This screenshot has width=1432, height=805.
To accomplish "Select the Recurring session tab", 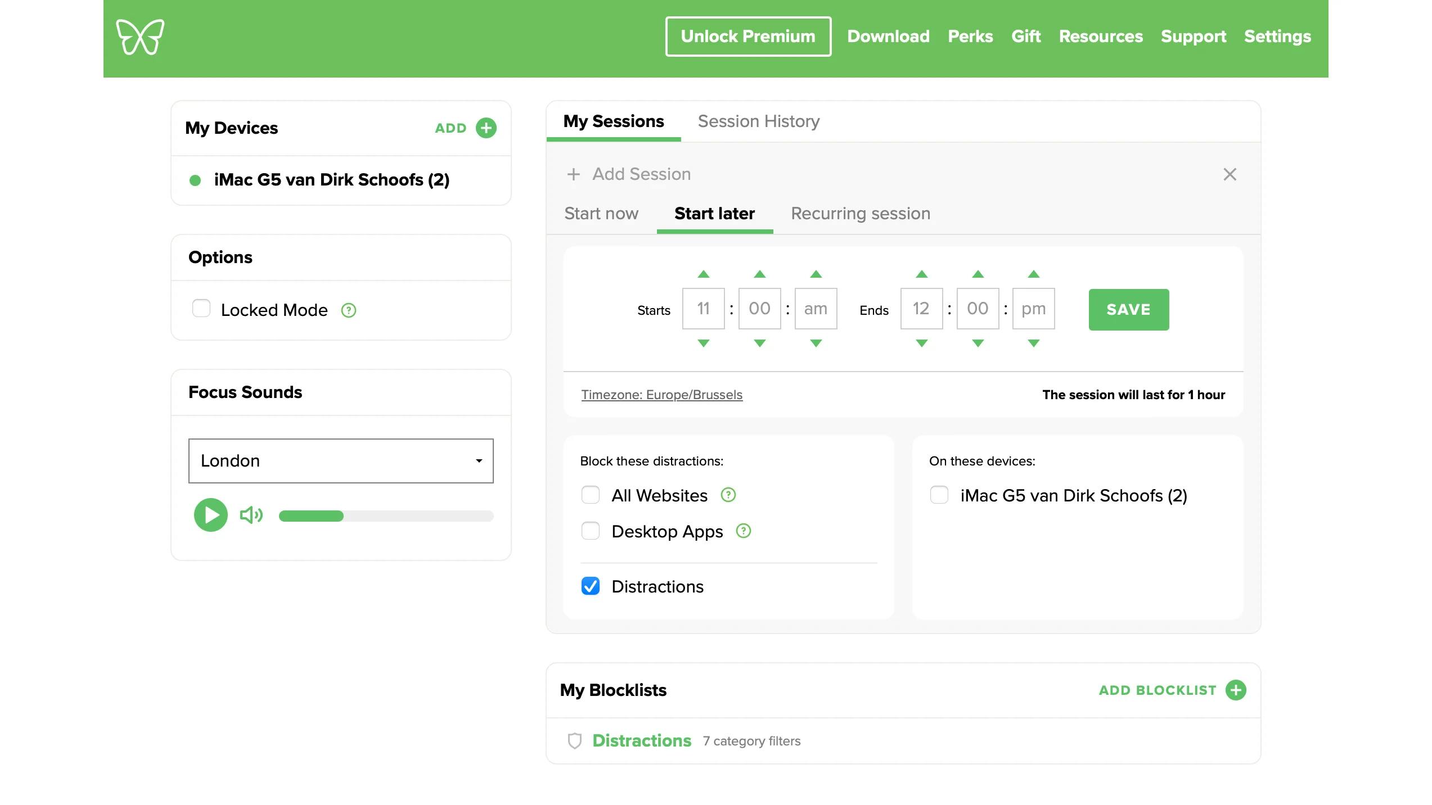I will coord(860,214).
